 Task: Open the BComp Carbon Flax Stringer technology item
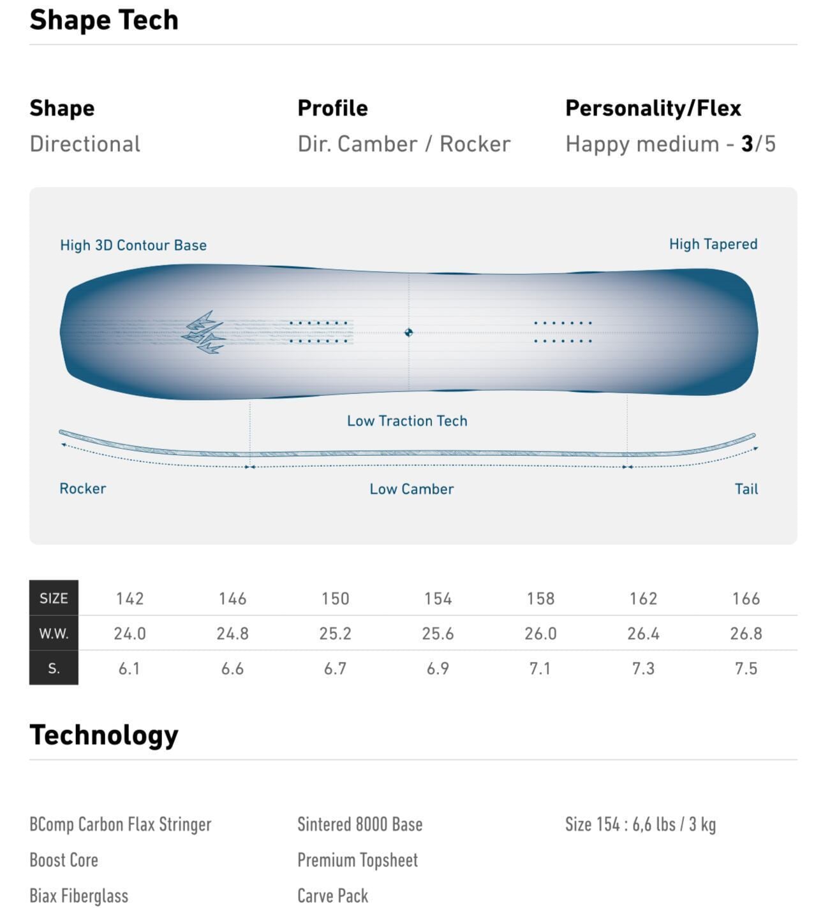120,824
